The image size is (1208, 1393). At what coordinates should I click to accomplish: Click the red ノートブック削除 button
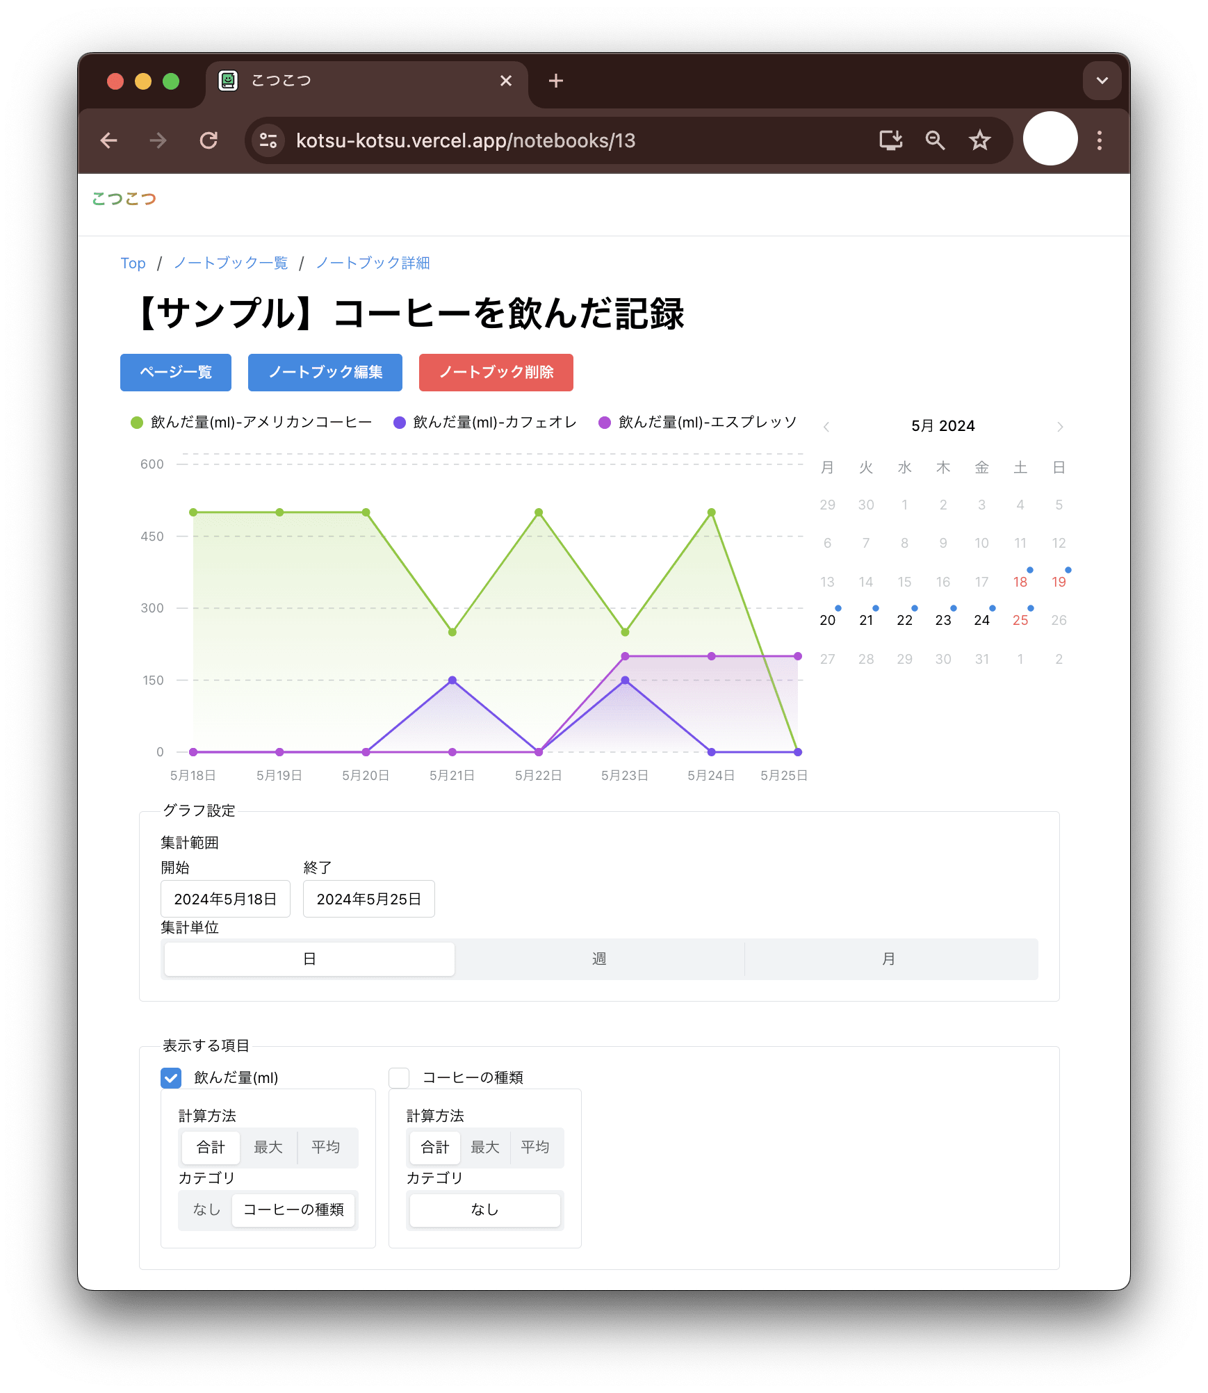click(x=496, y=373)
